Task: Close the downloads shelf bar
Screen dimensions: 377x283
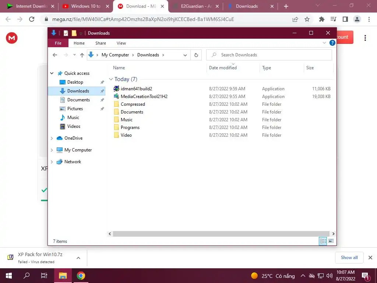Action: [x=370, y=258]
